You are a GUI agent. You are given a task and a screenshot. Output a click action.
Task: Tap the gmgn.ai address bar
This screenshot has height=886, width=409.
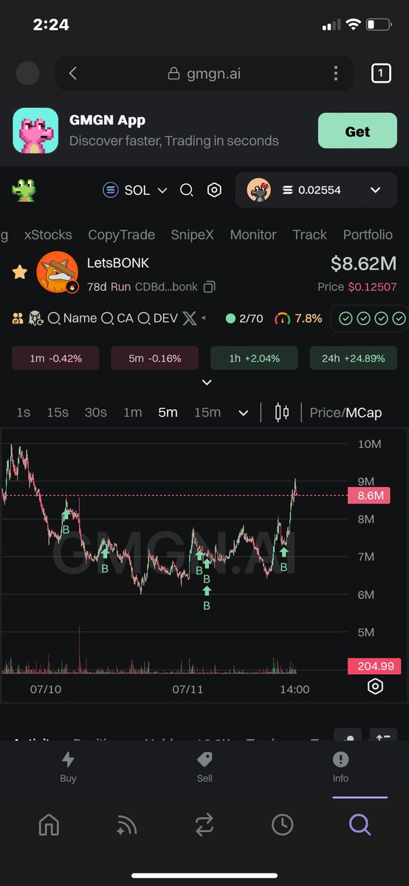click(x=205, y=73)
